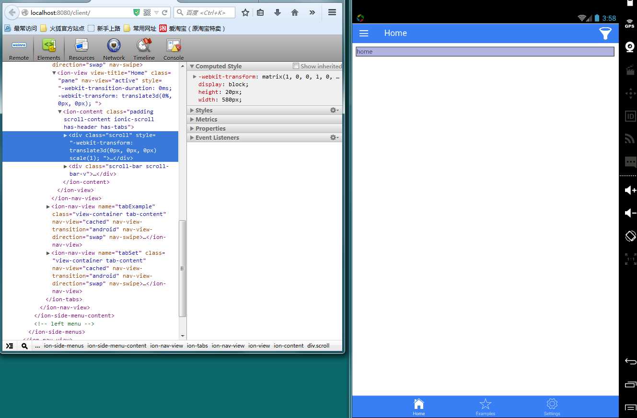Select ion-content in the breadcrumb
637x418 pixels.
289,346
